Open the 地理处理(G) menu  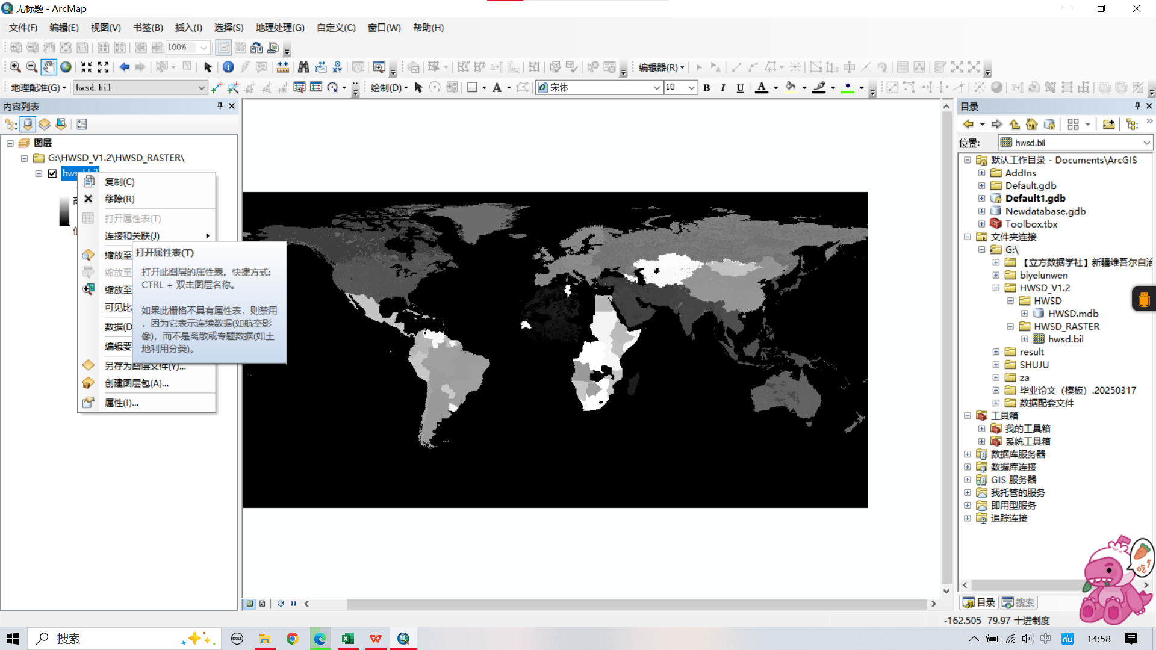279,28
